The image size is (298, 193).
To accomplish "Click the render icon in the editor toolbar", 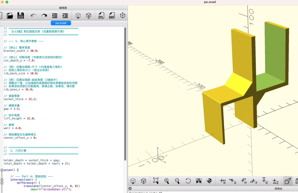I will tap(89, 15).
